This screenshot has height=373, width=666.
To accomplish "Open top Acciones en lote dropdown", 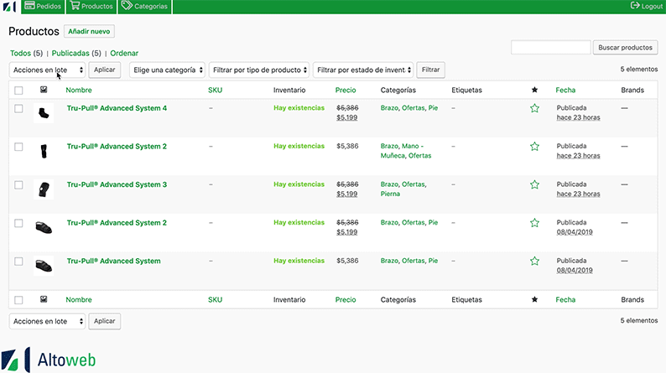I will pyautogui.click(x=47, y=70).
